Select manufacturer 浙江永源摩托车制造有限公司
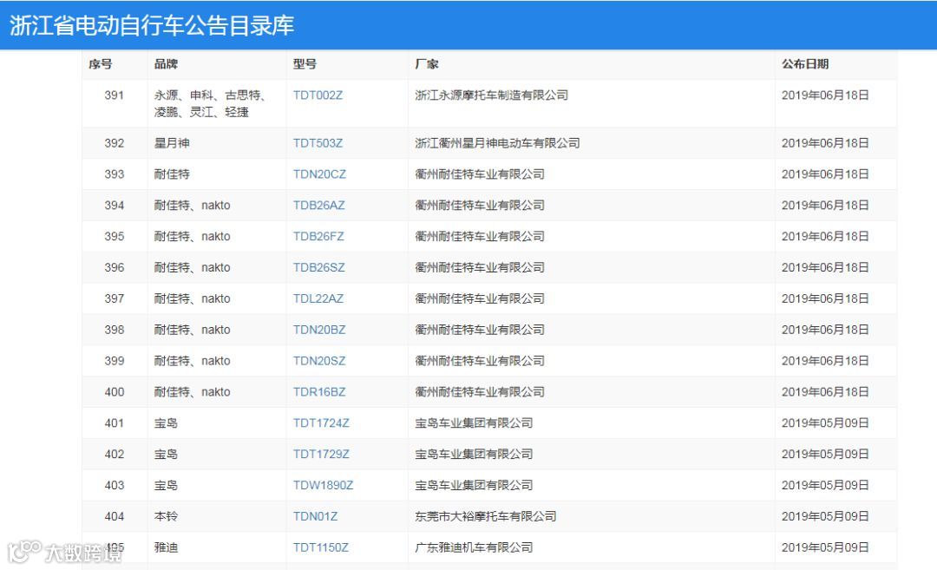 491,95
